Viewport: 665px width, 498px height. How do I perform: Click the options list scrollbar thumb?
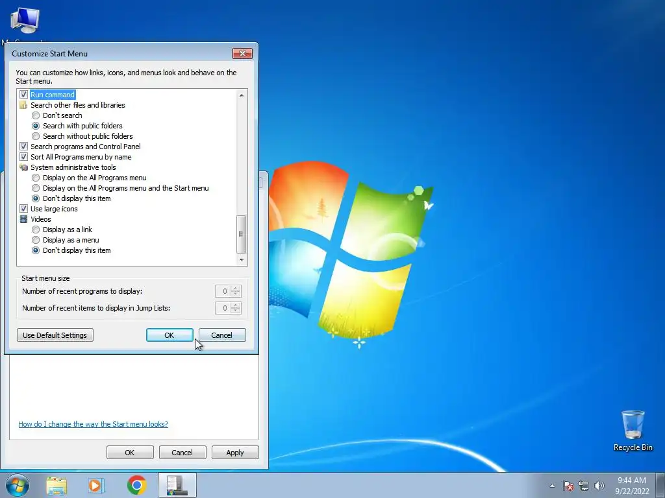coord(242,233)
